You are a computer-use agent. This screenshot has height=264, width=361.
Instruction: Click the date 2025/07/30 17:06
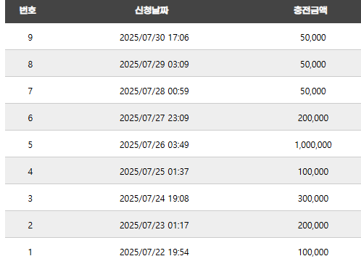(154, 38)
